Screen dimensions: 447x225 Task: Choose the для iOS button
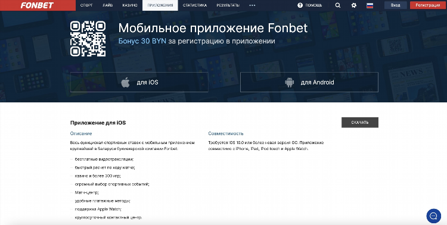pyautogui.click(x=139, y=82)
